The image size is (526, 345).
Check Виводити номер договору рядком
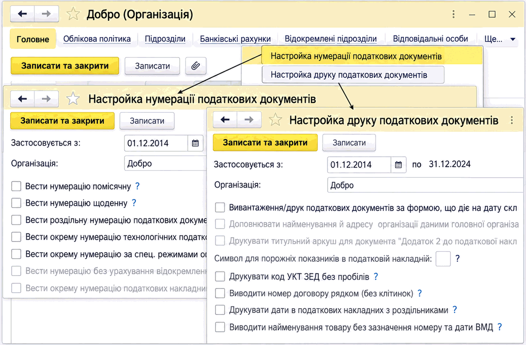(220, 293)
